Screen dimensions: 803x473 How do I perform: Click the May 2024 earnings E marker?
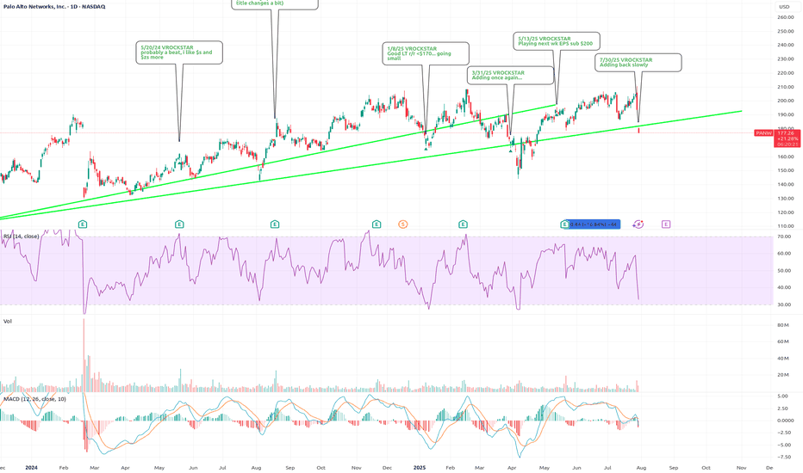(179, 224)
